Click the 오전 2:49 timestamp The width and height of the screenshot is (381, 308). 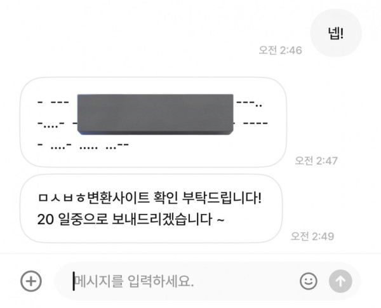[x=312, y=236]
